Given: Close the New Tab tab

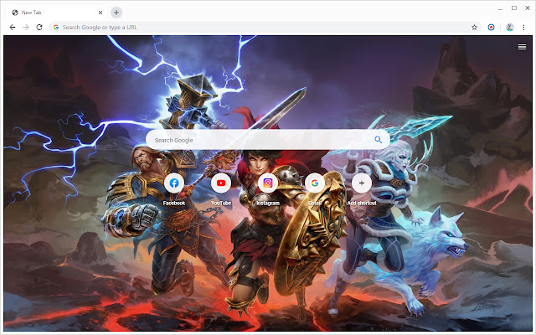Looking at the screenshot, I should click(100, 13).
